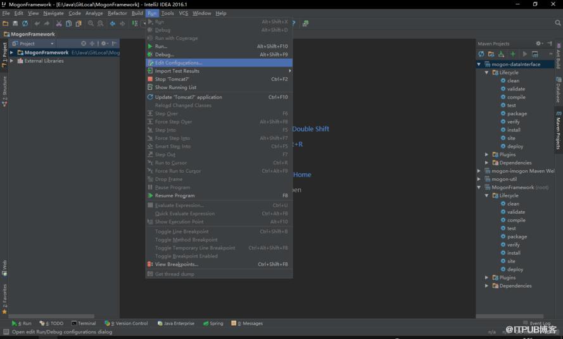
Task: Expand the MogonFramework project tree node
Action: pos(12,52)
